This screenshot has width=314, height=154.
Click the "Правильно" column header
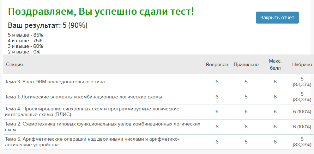(x=246, y=65)
